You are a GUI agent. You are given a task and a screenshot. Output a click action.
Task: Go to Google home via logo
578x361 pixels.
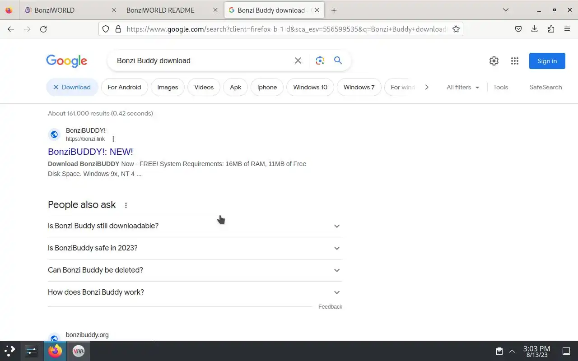point(66,61)
